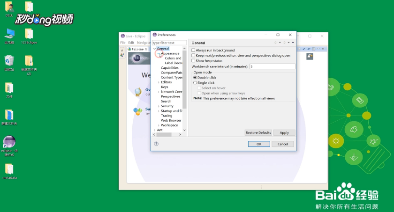This screenshot has height=212, width=394.
Task: Expand the Startup and Shutdown tree node
Action: 159,111
